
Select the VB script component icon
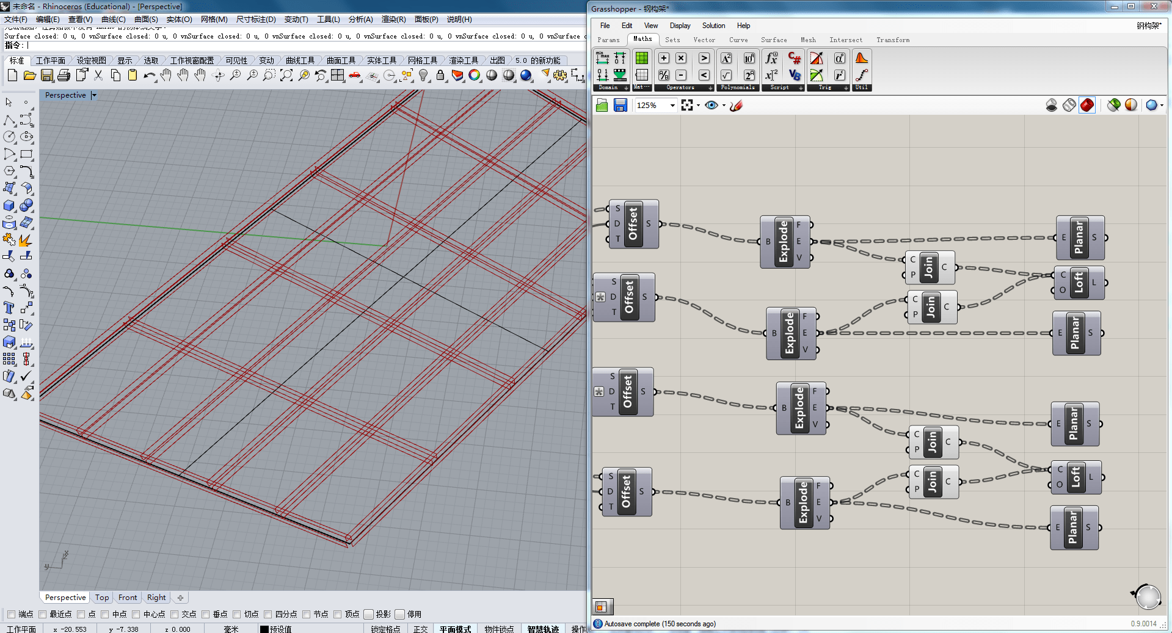tap(794, 75)
